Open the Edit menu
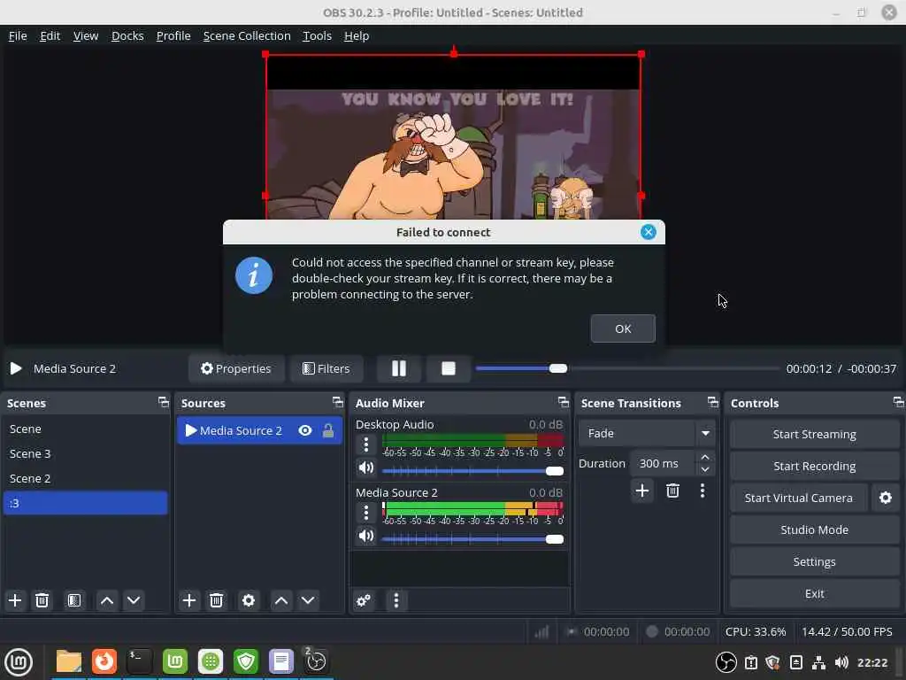The height and width of the screenshot is (680, 906). point(50,35)
